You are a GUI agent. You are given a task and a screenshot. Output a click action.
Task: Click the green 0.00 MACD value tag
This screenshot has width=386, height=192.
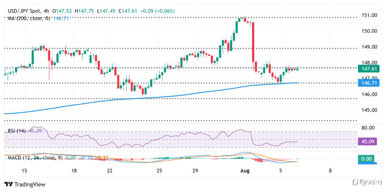click(366, 158)
